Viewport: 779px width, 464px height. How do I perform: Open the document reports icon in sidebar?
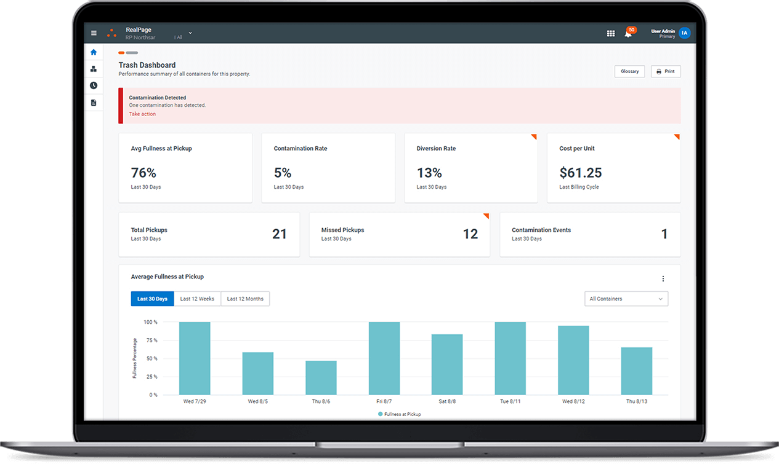tap(94, 103)
